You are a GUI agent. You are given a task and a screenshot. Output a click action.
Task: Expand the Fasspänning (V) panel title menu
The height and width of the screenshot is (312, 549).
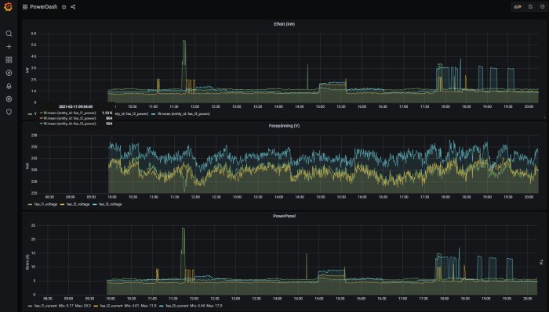(284, 126)
